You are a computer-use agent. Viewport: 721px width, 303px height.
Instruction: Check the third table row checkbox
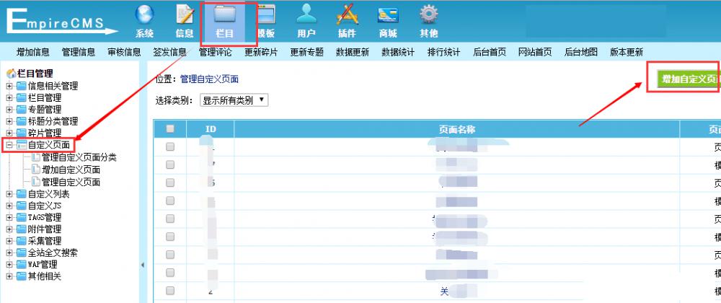point(170,183)
